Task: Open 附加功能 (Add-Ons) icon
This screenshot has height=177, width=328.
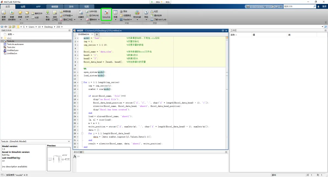Action: click(x=137, y=15)
